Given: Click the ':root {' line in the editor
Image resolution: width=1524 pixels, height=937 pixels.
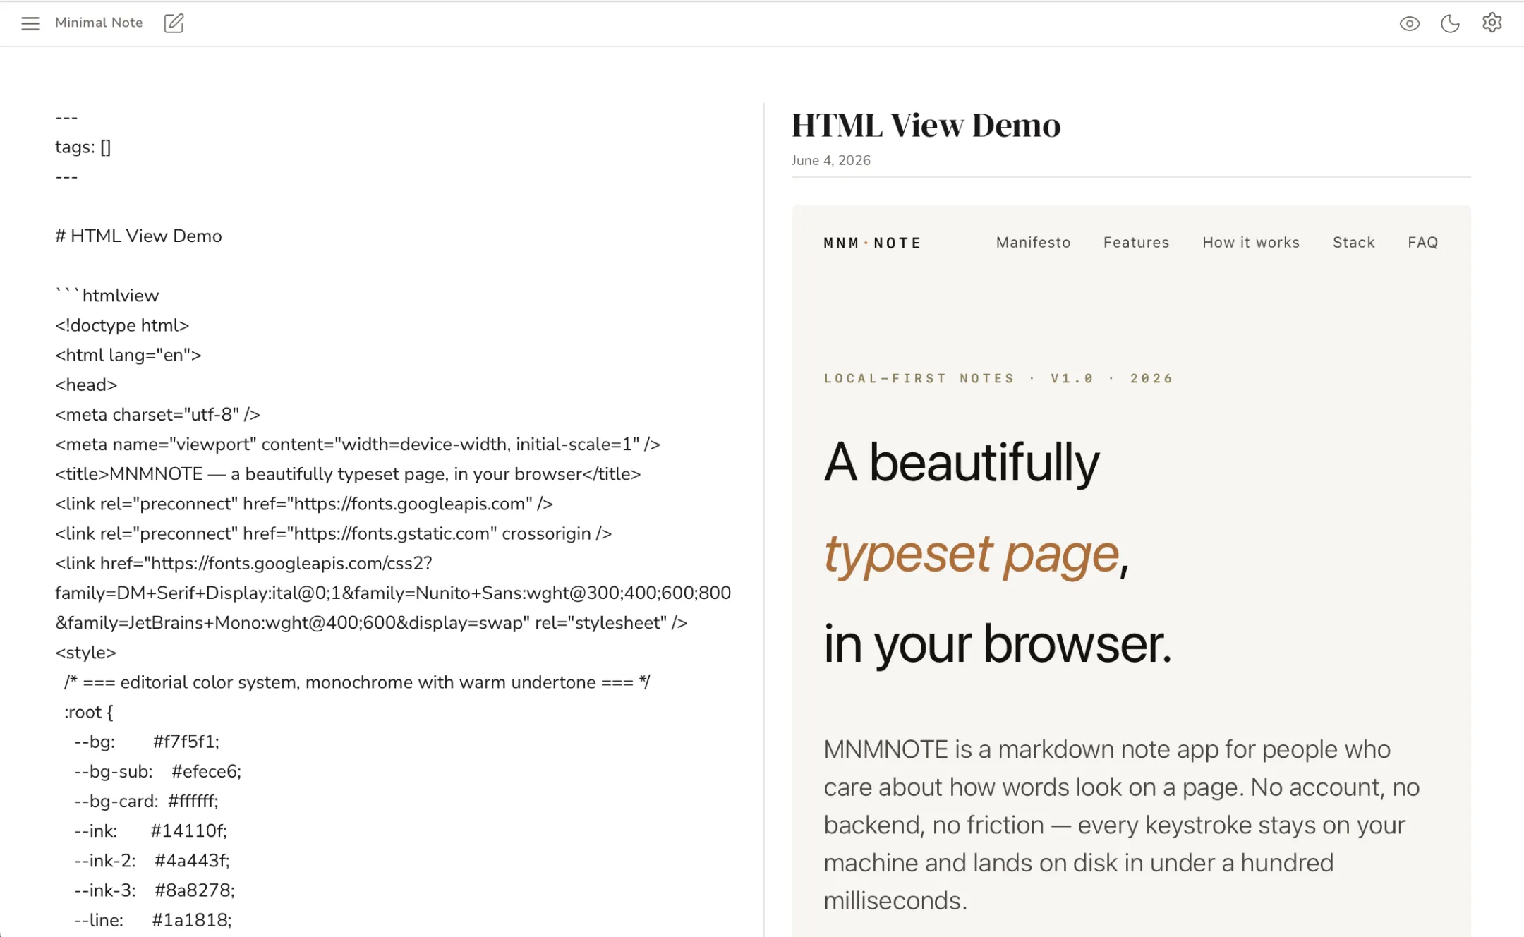Looking at the screenshot, I should point(88,711).
